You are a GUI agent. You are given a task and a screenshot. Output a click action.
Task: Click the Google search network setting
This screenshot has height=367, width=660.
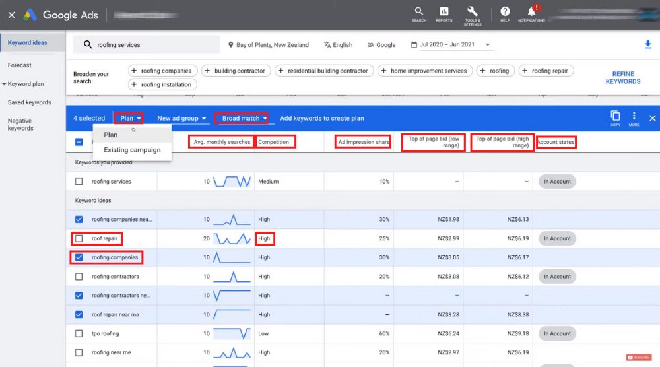(x=381, y=45)
